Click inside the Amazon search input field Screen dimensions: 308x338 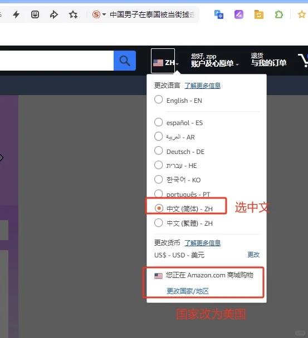[x=57, y=61]
